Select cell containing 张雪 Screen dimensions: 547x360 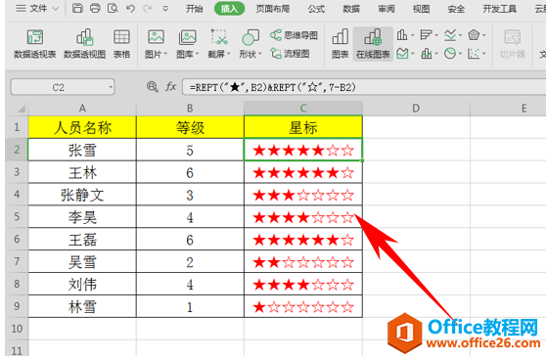coord(82,150)
